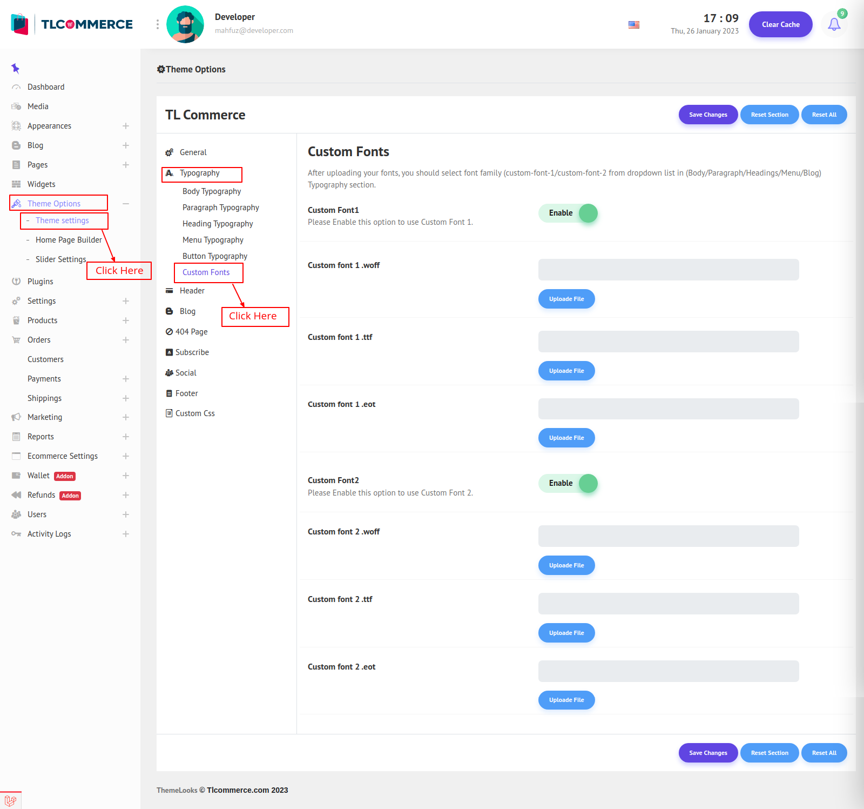Disable the Custom Font2 Enable switch
864x809 pixels.
point(568,483)
